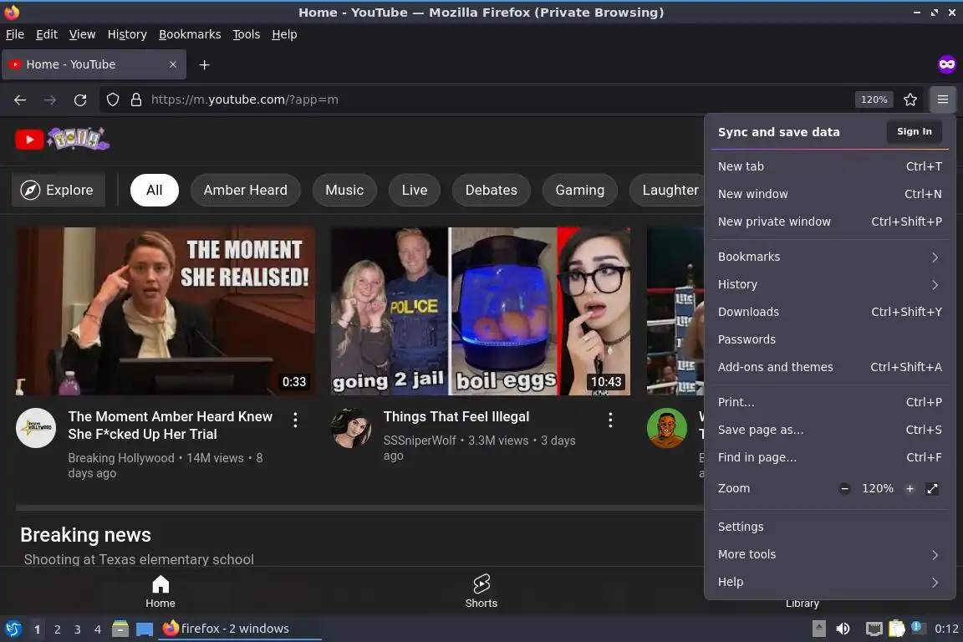Open the SSSniperWolf channel avatar
963x642 pixels.
click(x=351, y=428)
